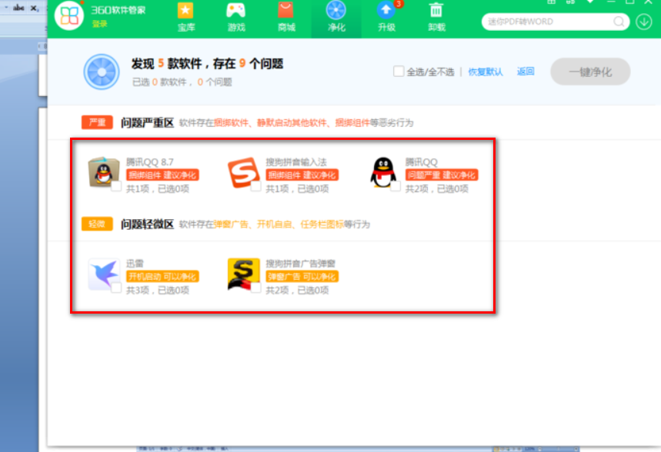Click 捆绑组件 建议净化 tag under 搜狗拼音输入法
The width and height of the screenshot is (661, 452).
click(x=302, y=174)
